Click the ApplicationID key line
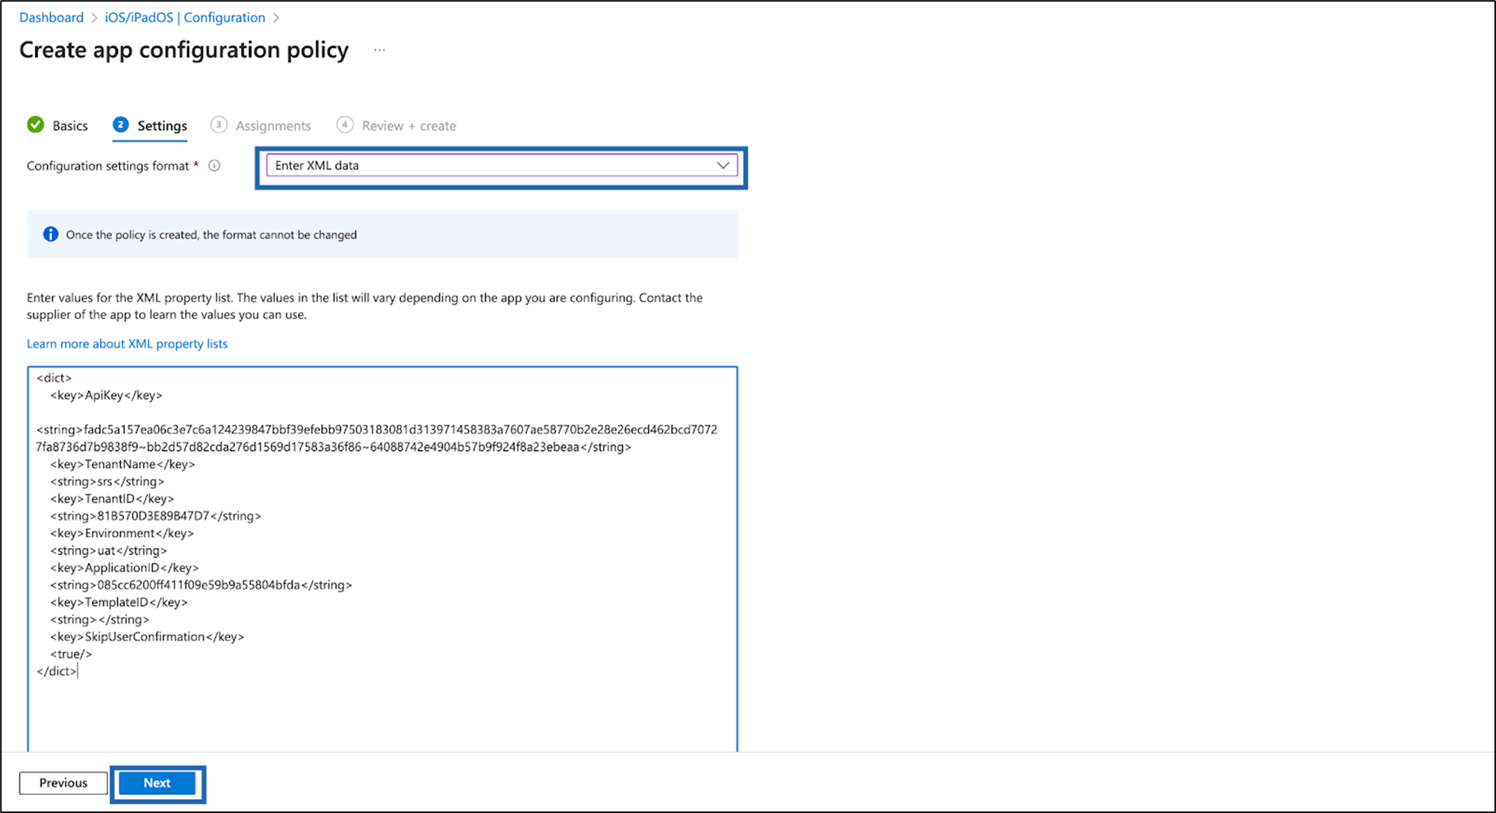 (125, 567)
